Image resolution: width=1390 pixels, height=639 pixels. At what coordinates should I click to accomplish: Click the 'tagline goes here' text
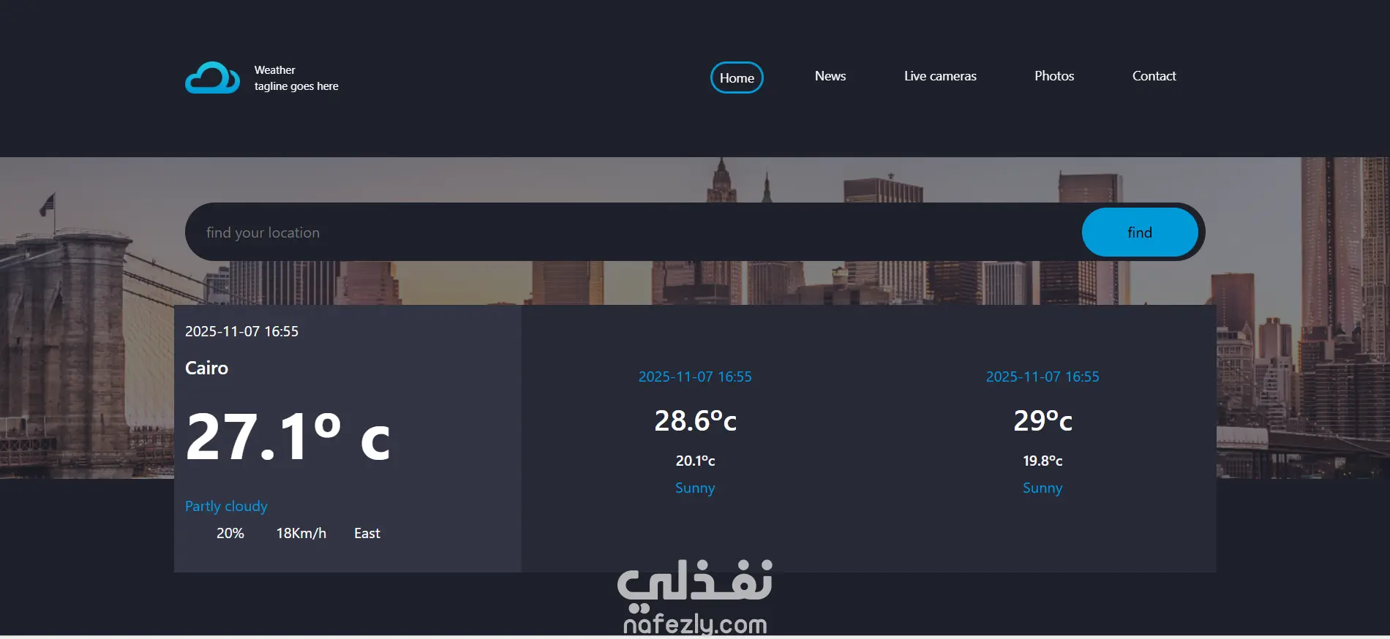coord(296,86)
